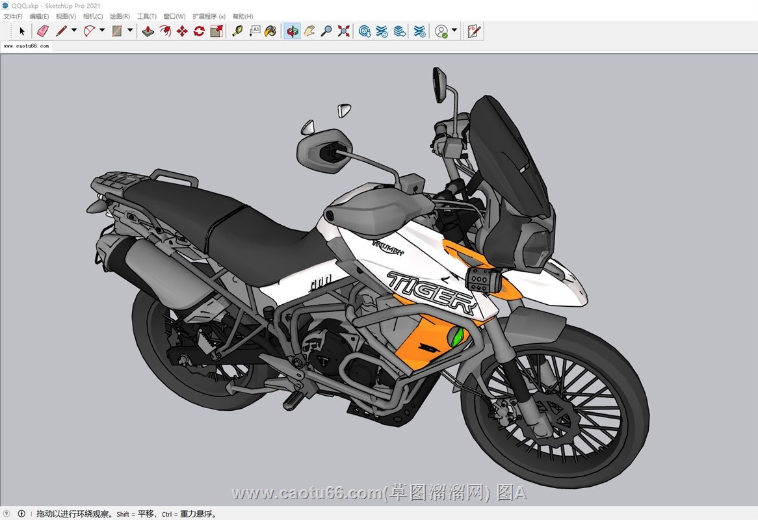Screen dimensions: 758x520
Task: Toggle the Orbit camera tool
Action: pyautogui.click(x=292, y=31)
